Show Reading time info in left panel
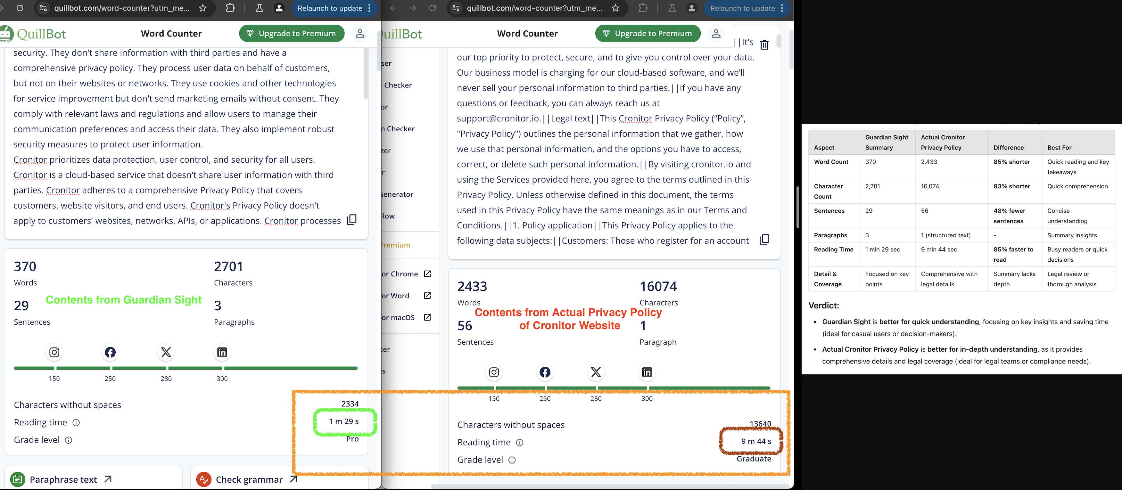1122x490 pixels. click(76, 422)
